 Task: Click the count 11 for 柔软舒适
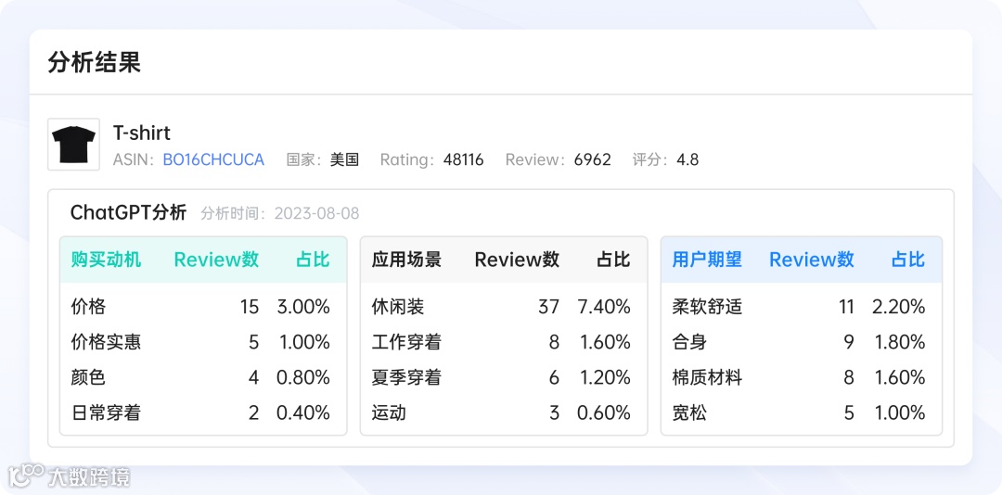coord(847,307)
